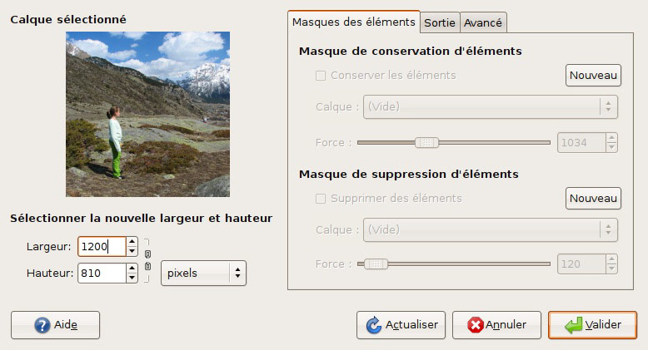This screenshot has width=648, height=350.
Task: Open the conservation mask Calque dropdown
Action: pyautogui.click(x=490, y=107)
